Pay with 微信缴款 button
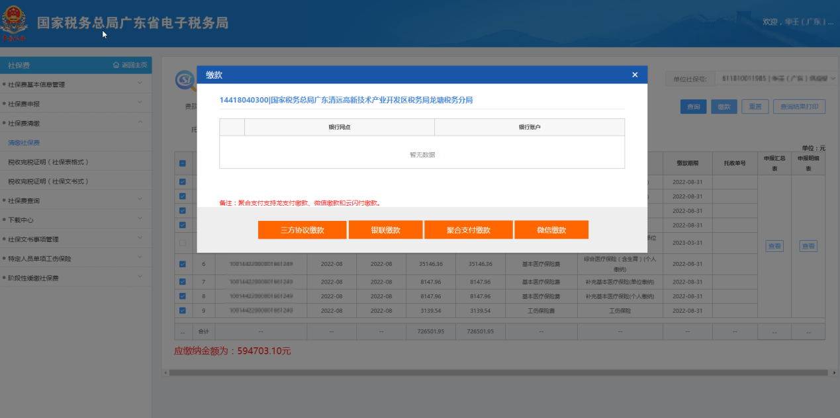 pyautogui.click(x=551, y=230)
